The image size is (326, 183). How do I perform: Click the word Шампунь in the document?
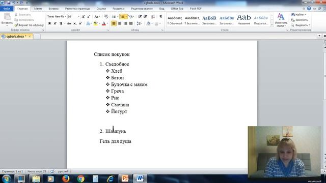click(x=116, y=131)
